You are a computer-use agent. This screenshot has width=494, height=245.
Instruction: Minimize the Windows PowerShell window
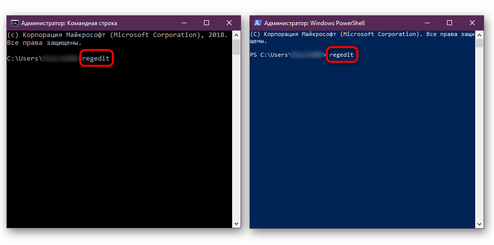[x=427, y=23]
